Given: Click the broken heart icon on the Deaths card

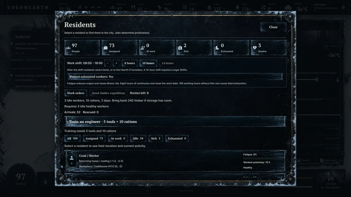Looking at the screenshot, I should (x=255, y=48).
